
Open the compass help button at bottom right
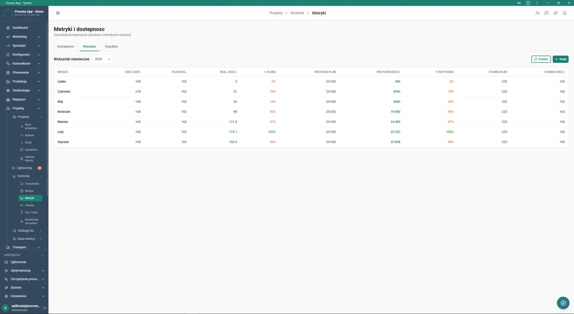[x=563, y=303]
